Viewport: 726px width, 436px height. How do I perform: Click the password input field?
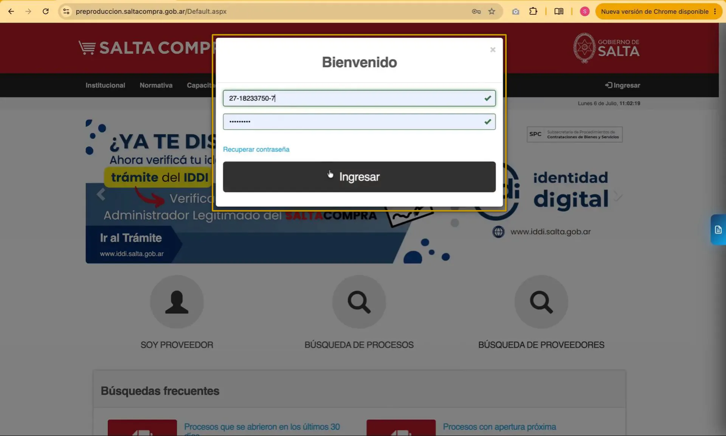(359, 122)
